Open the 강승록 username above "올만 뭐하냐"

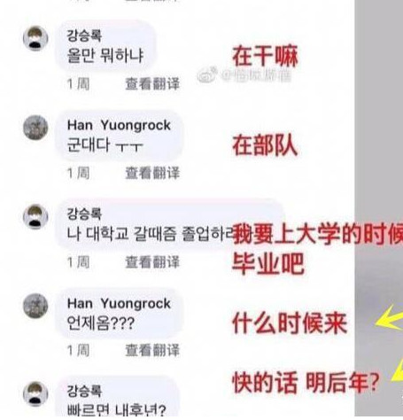coord(84,35)
